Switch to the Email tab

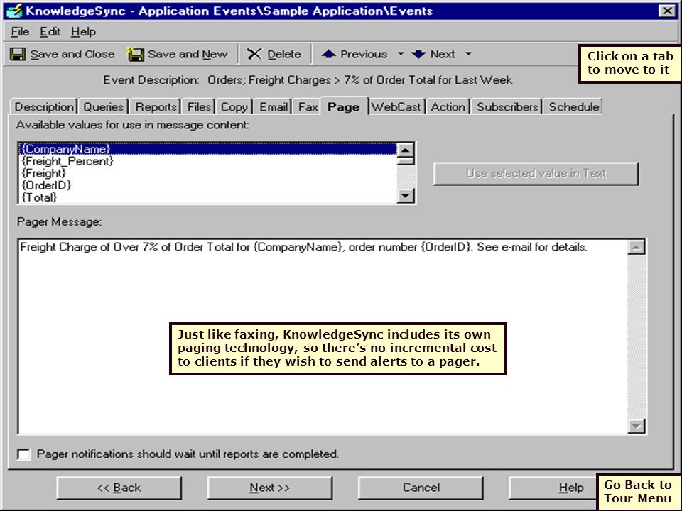(274, 107)
